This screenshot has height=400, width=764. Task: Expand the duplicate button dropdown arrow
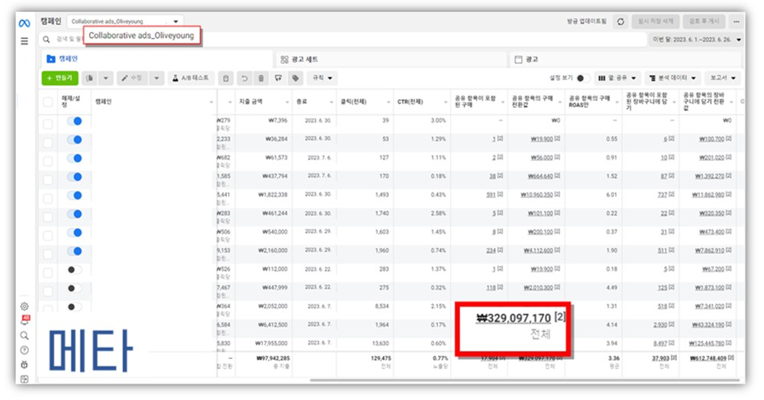pyautogui.click(x=105, y=78)
